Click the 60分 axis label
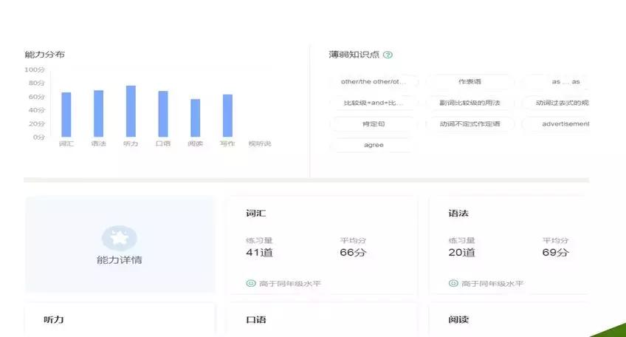The height and width of the screenshot is (337, 626). (37, 97)
